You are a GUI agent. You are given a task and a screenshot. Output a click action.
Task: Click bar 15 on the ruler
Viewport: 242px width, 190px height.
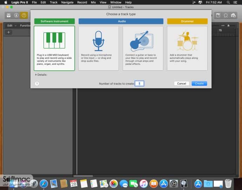point(220,30)
